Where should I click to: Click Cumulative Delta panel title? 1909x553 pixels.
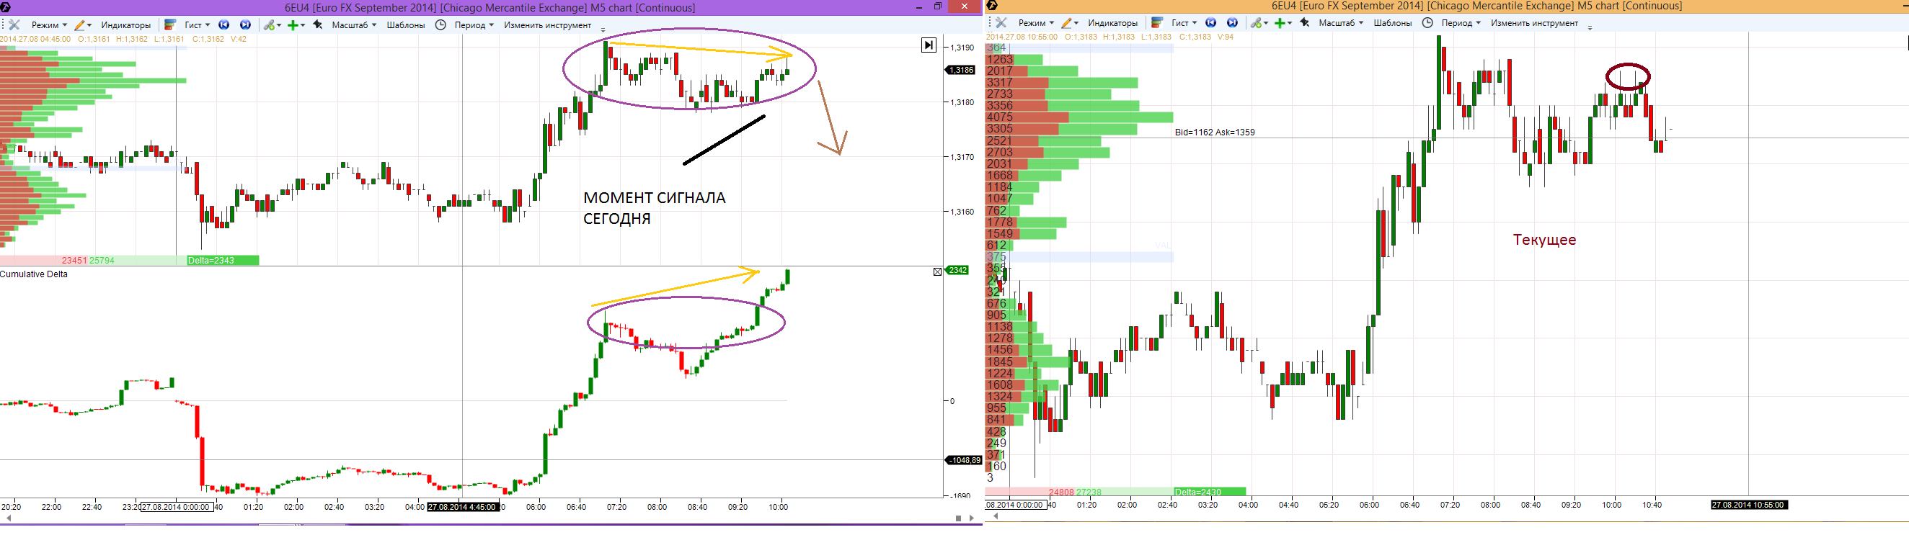coord(34,274)
